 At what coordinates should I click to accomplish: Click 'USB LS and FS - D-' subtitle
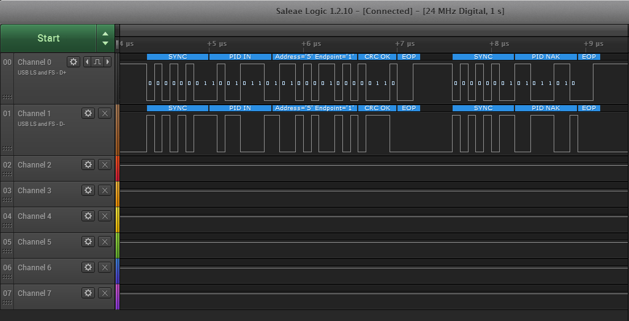[x=41, y=124]
